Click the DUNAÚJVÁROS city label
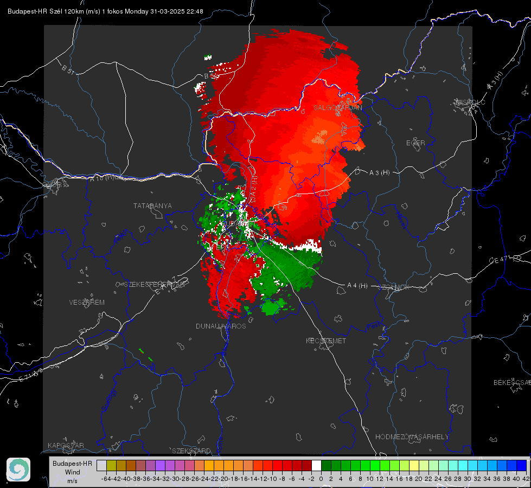The width and height of the screenshot is (531, 488). 221,326
